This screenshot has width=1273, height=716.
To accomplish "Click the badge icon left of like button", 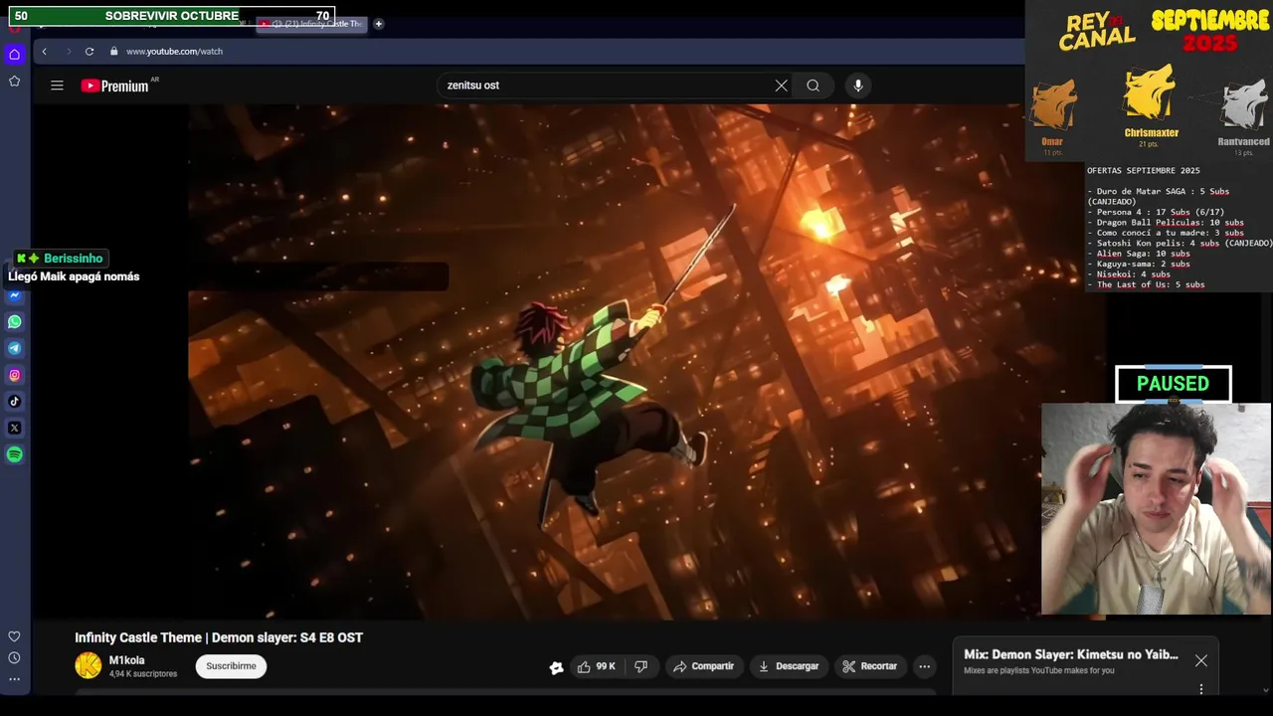I will 556,667.
